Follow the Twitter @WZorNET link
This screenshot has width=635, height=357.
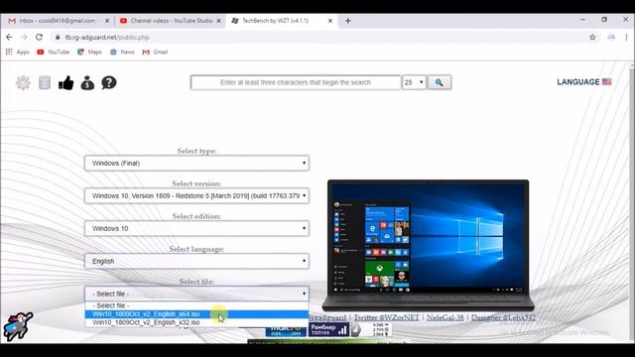[x=387, y=317]
